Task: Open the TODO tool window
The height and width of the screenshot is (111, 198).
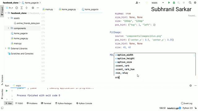Action: (19, 103)
